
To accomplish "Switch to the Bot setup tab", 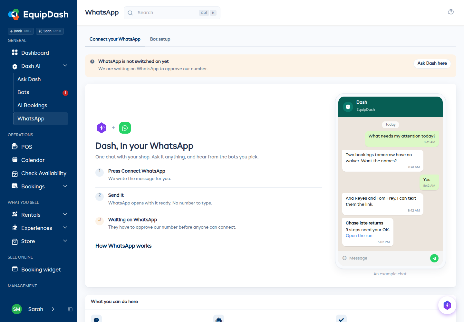I will (x=160, y=39).
